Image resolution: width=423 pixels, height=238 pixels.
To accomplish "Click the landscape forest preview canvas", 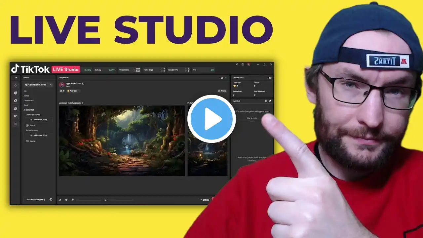I will pos(122,141).
